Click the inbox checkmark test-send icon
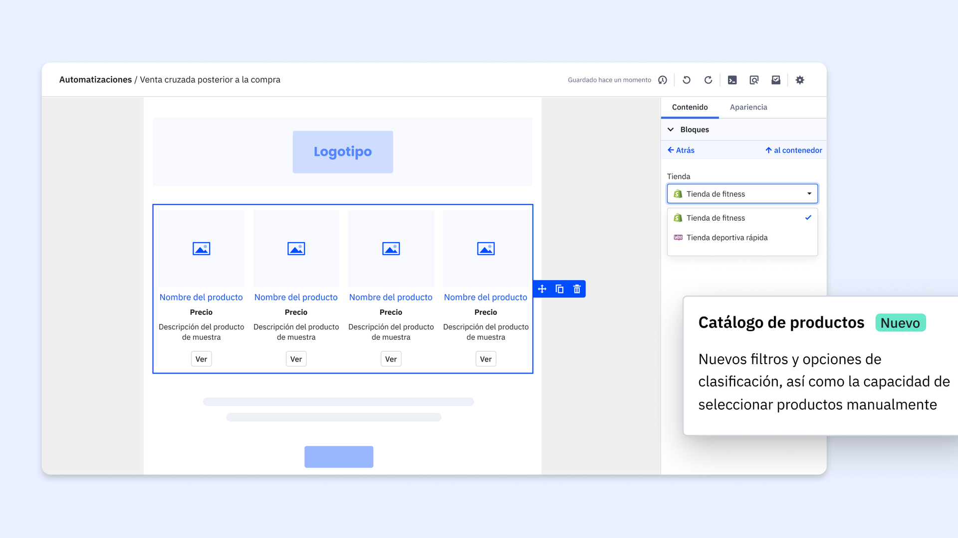This screenshot has height=538, width=958. [x=776, y=80]
